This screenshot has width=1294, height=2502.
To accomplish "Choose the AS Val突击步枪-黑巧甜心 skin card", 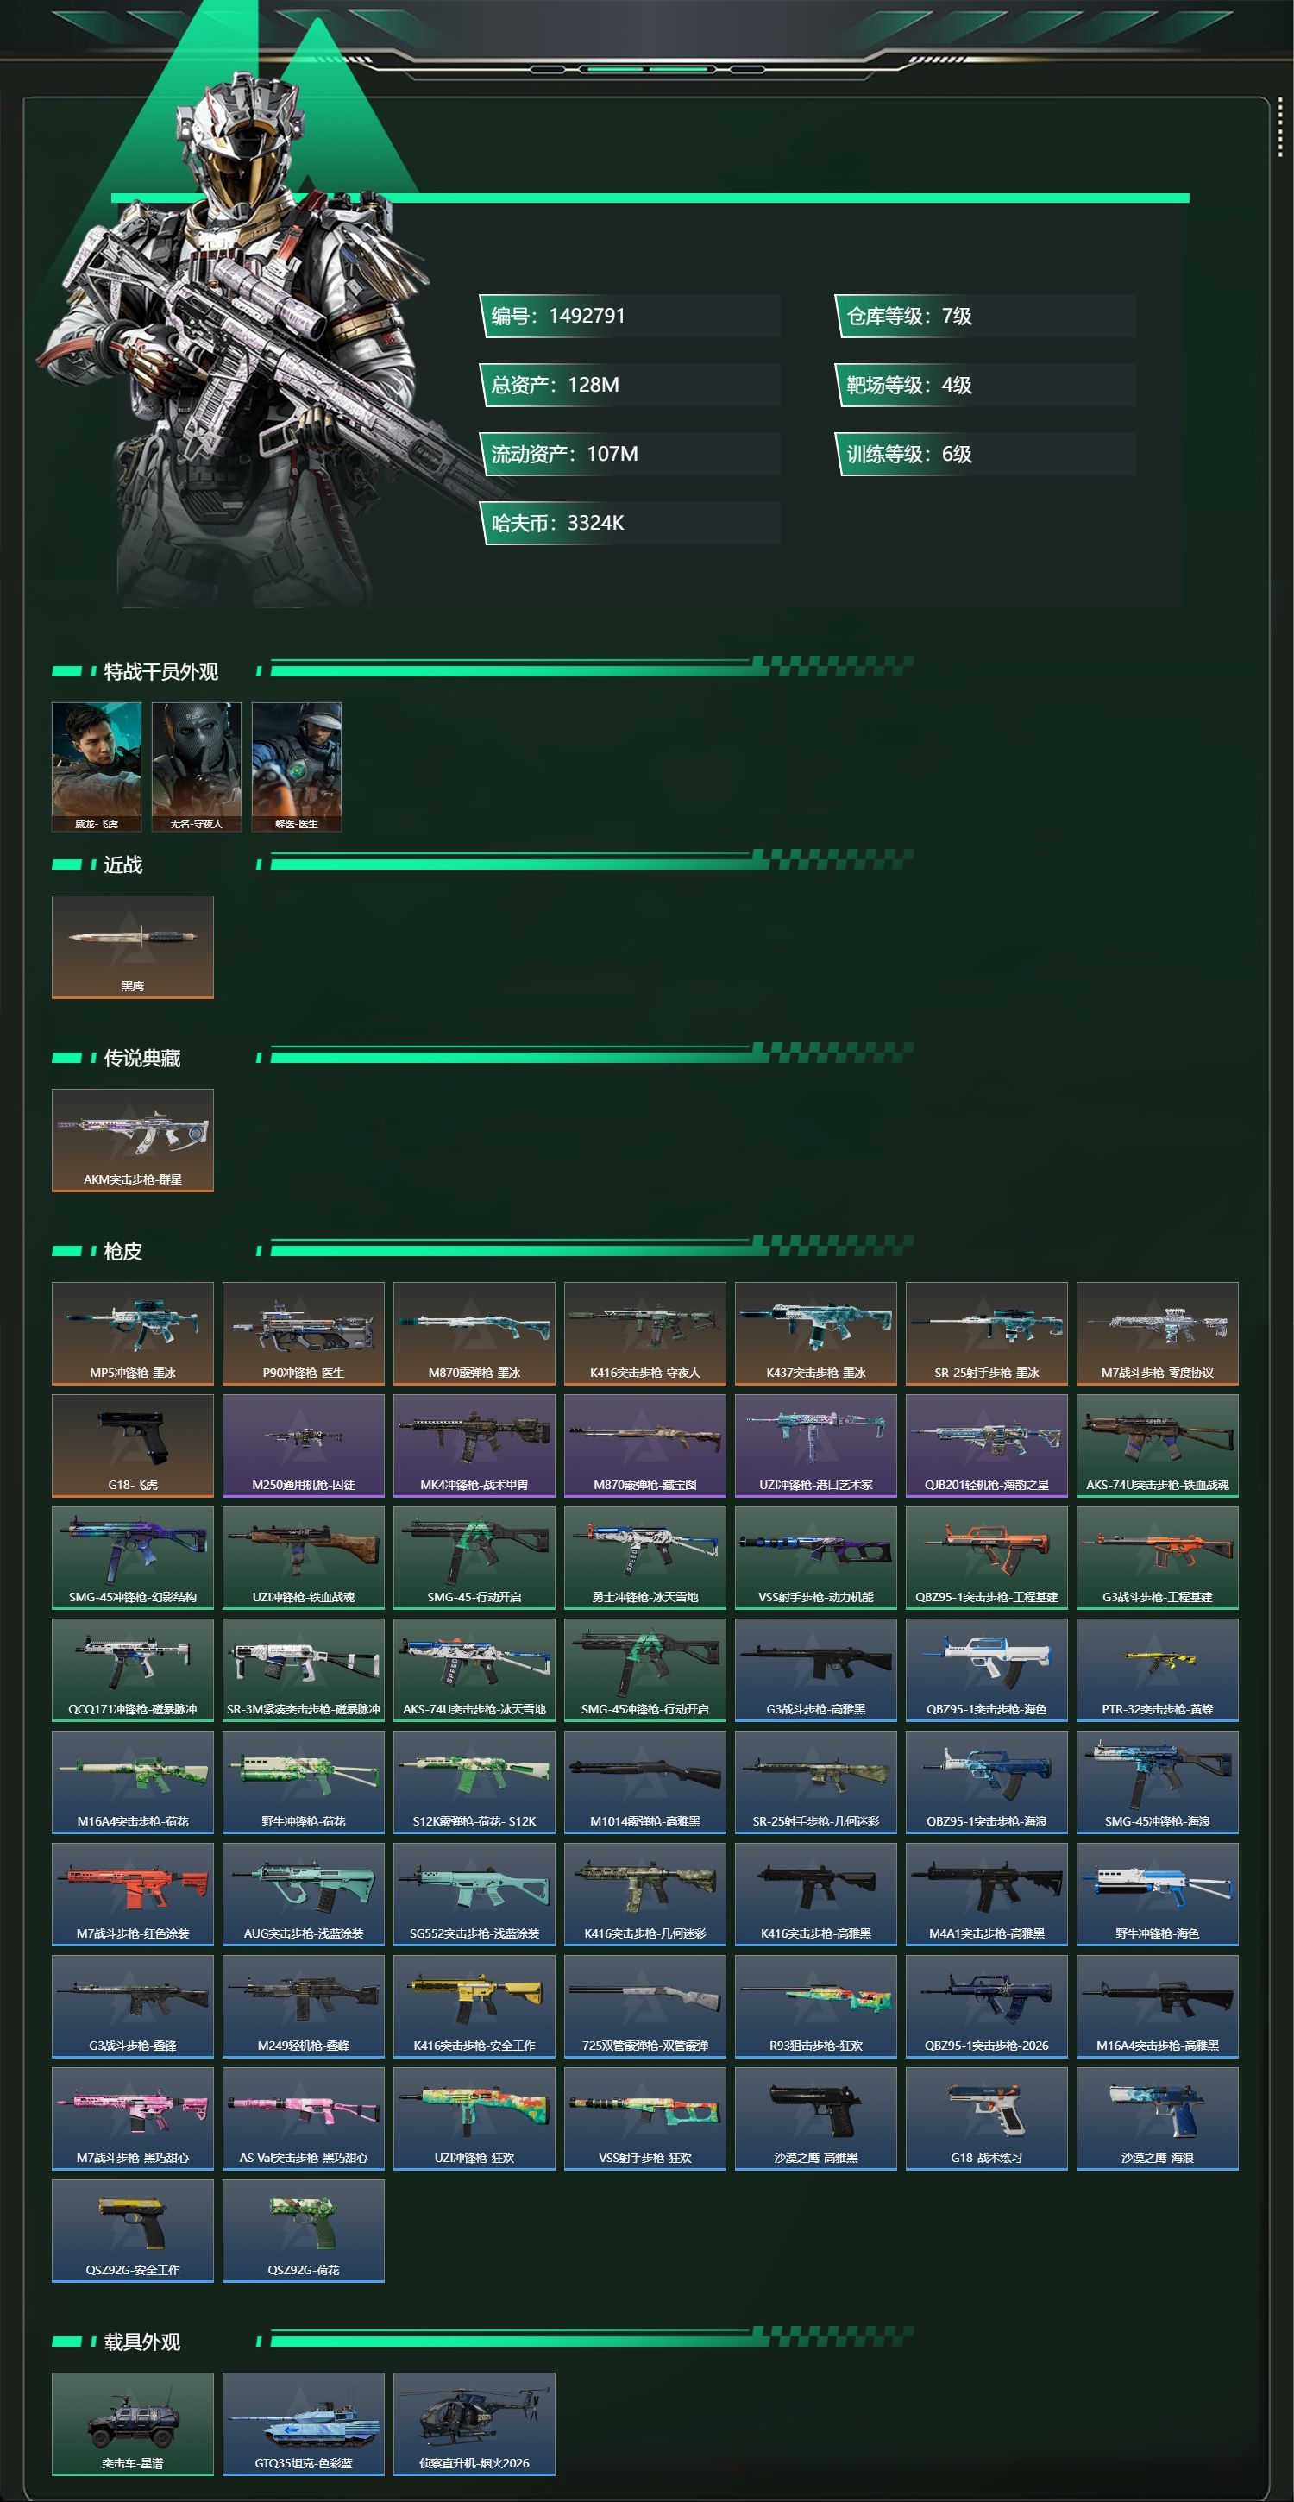I will (x=303, y=2118).
